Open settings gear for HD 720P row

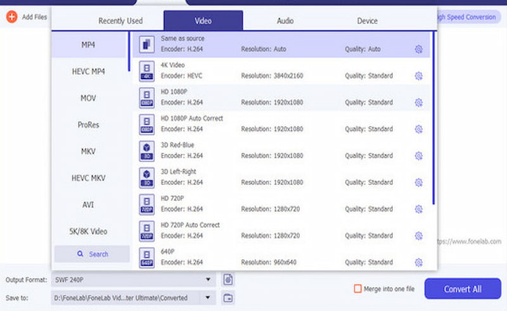(x=419, y=209)
